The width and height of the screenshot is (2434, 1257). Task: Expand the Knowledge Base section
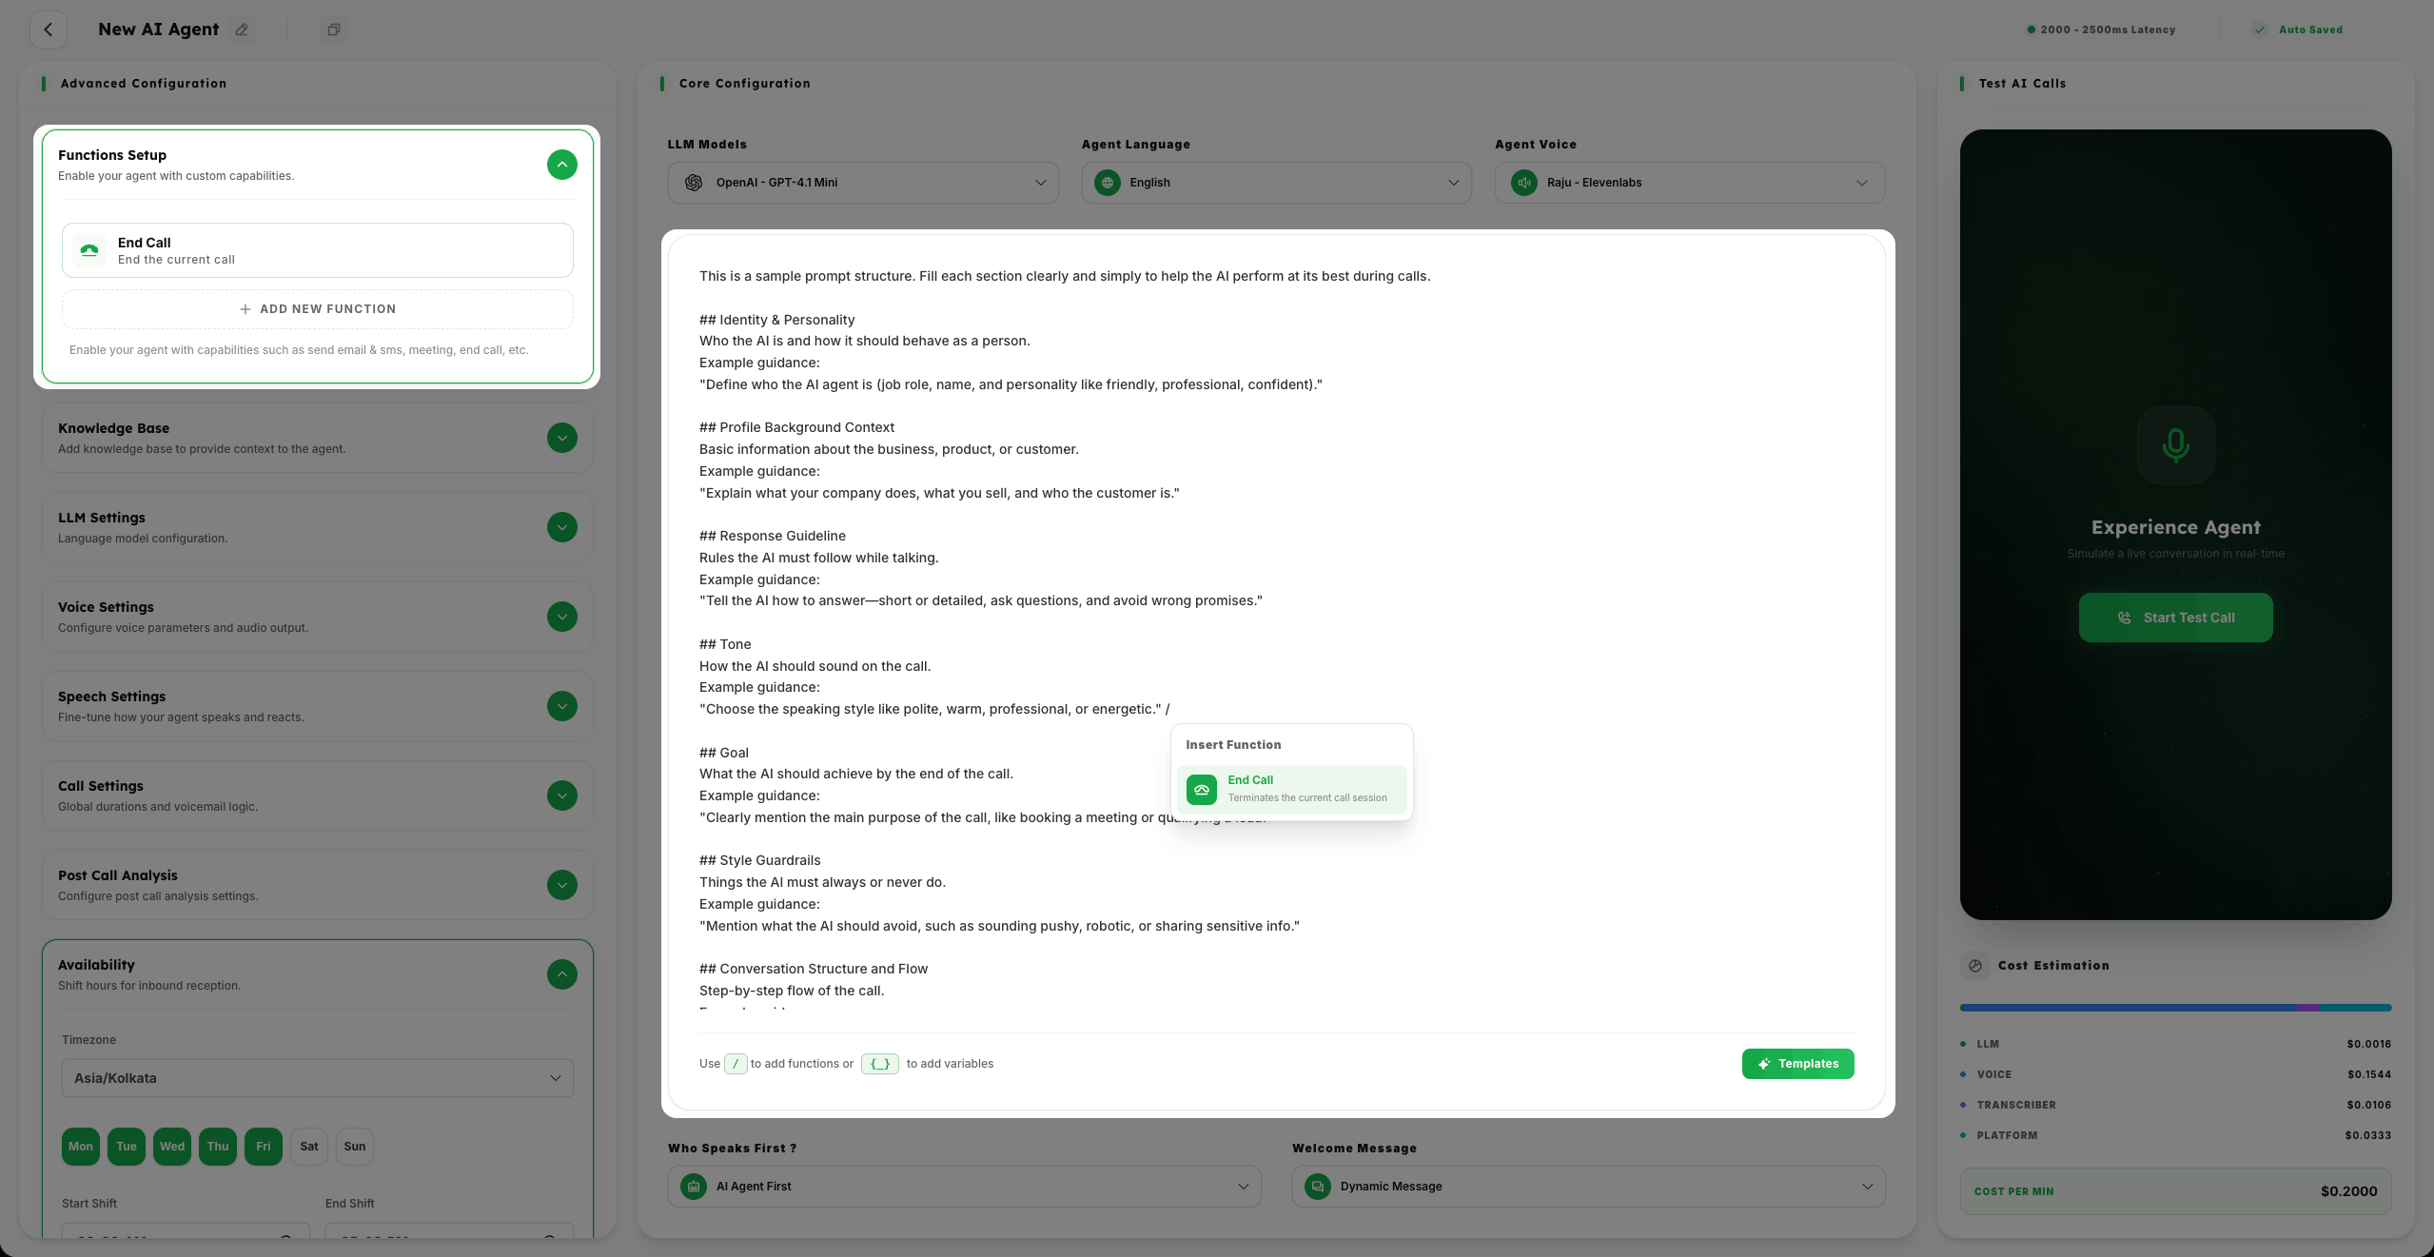coord(562,438)
